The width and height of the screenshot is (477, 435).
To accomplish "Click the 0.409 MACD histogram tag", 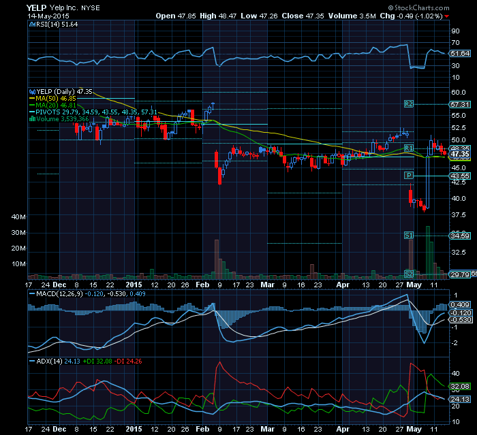I will coord(460,305).
